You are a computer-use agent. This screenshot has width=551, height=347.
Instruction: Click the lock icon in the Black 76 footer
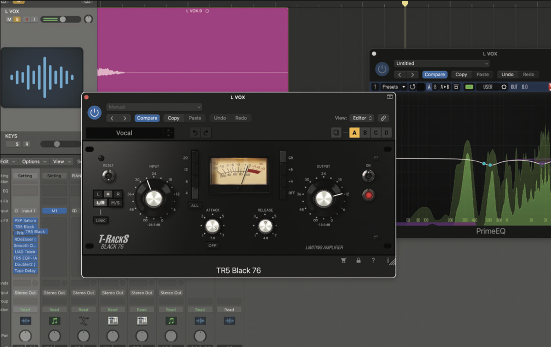359,261
